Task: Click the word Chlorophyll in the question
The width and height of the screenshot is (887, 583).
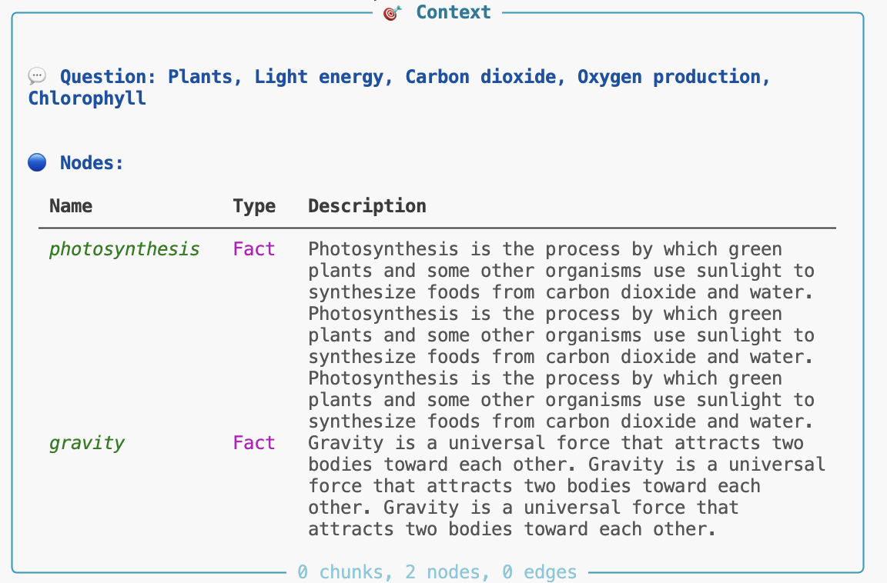Action: pos(87,98)
